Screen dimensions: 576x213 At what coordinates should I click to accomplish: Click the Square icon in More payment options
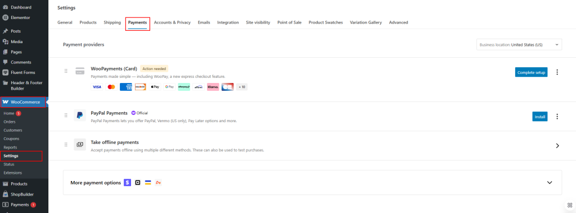point(138,182)
